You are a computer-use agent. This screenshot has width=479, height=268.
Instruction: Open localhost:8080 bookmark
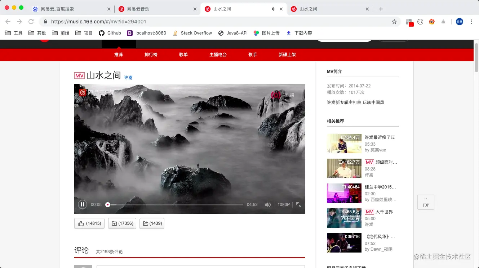[147, 33]
